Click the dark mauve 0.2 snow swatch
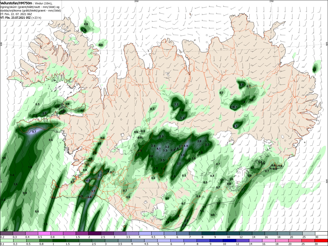Screen dimensions: 328x246 [6, 233]
